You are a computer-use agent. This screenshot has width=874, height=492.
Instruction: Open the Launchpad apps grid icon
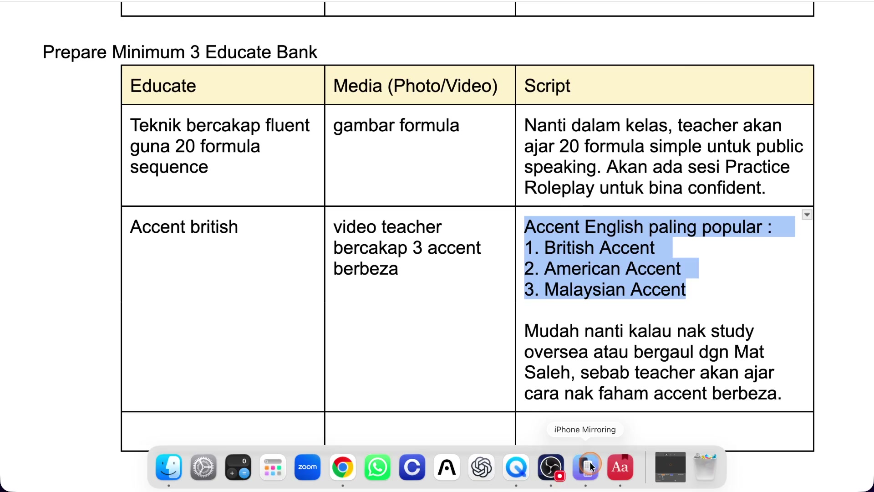pos(273,467)
